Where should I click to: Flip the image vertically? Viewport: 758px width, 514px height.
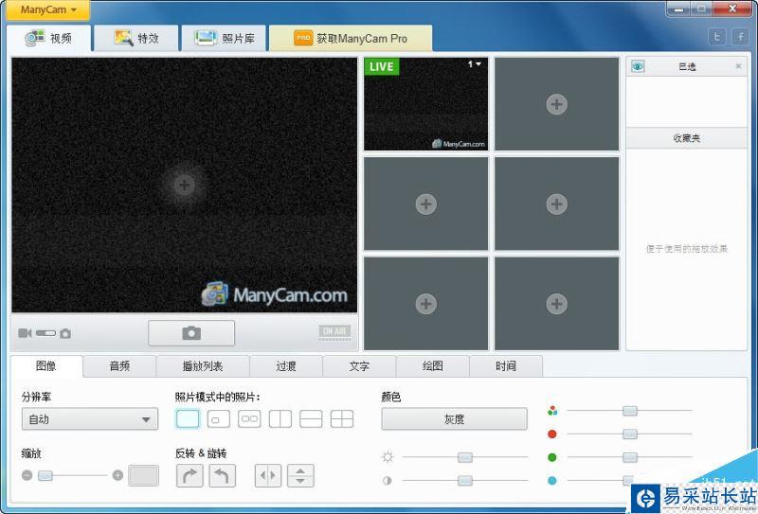[300, 476]
